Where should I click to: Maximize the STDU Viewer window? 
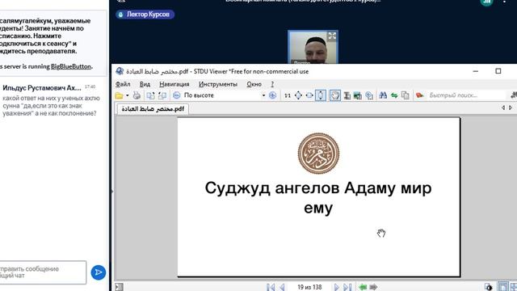click(498, 71)
